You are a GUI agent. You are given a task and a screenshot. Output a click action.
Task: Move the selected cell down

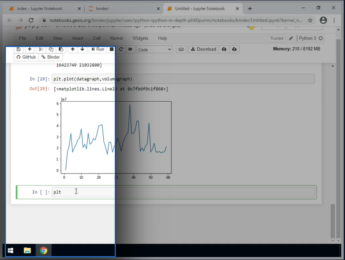click(x=82, y=49)
